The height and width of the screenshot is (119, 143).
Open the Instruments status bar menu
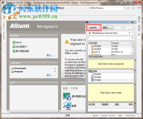[130, 116]
